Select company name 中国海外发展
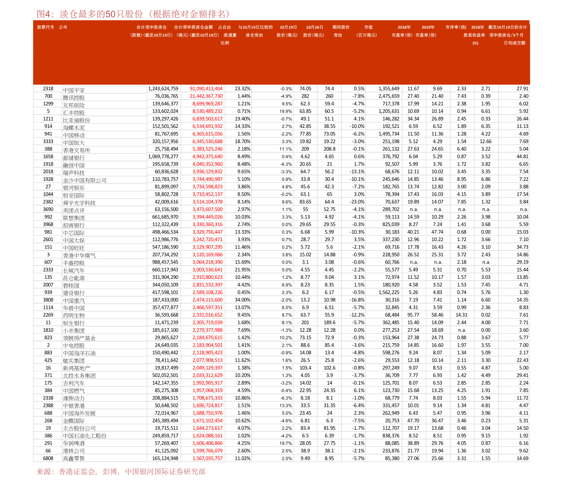Viewport: 563px width, 485px height. tap(80, 413)
